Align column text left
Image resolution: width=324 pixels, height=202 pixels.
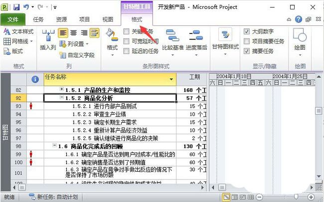63,33
